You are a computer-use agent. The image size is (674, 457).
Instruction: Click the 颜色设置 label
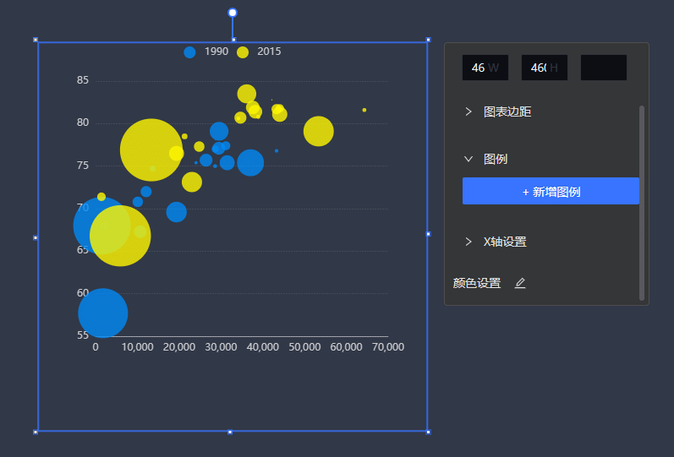click(477, 283)
